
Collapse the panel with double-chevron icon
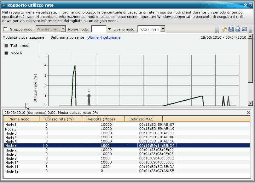click(x=246, y=5)
